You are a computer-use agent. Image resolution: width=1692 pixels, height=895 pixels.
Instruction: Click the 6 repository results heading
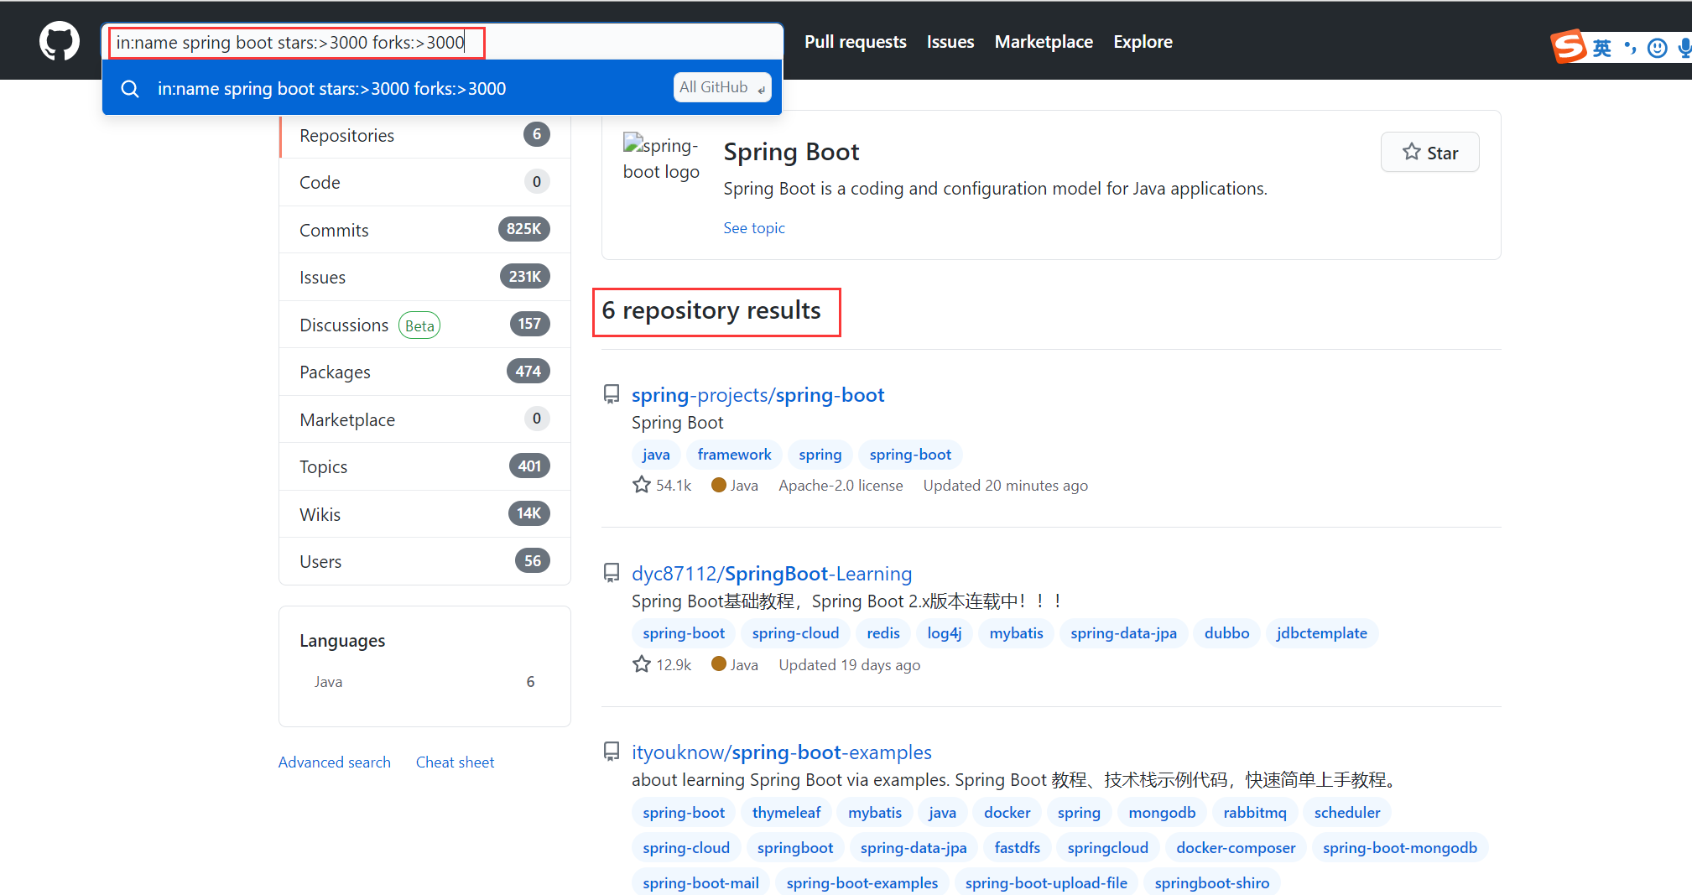pyautogui.click(x=711, y=310)
